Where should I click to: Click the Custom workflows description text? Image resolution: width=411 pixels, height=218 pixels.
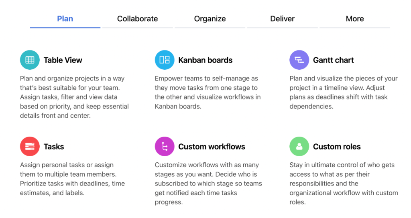pyautogui.click(x=208, y=184)
